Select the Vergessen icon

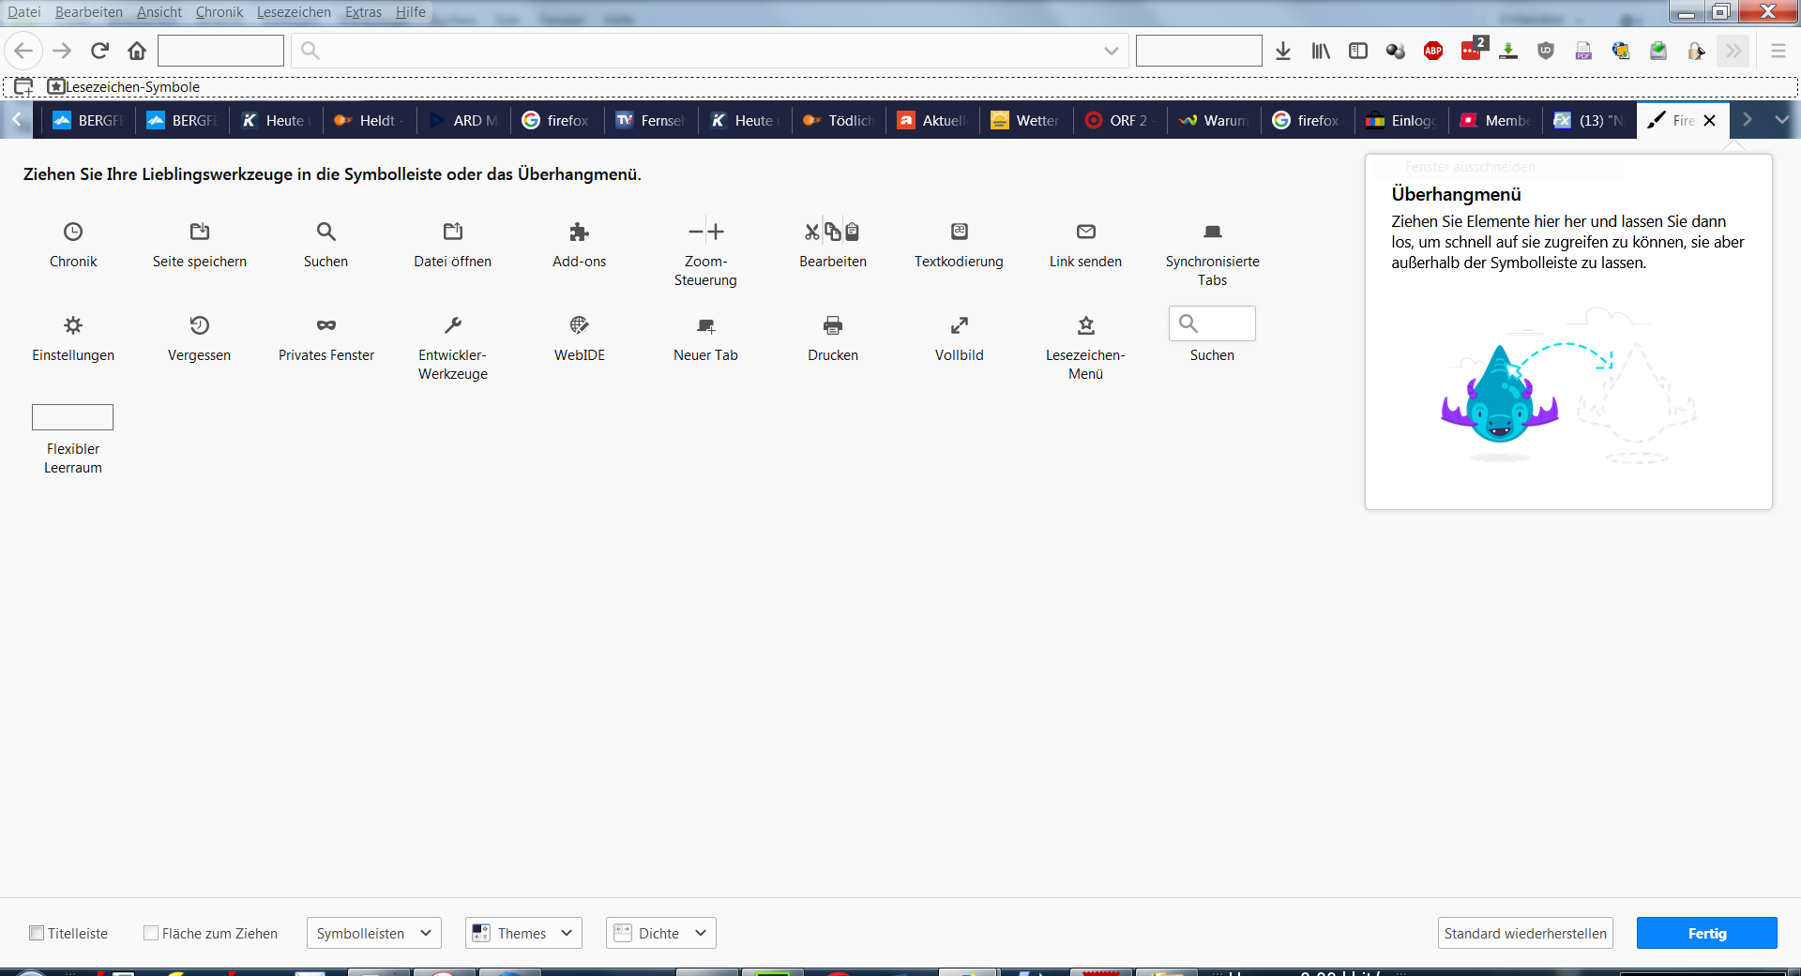pos(200,325)
